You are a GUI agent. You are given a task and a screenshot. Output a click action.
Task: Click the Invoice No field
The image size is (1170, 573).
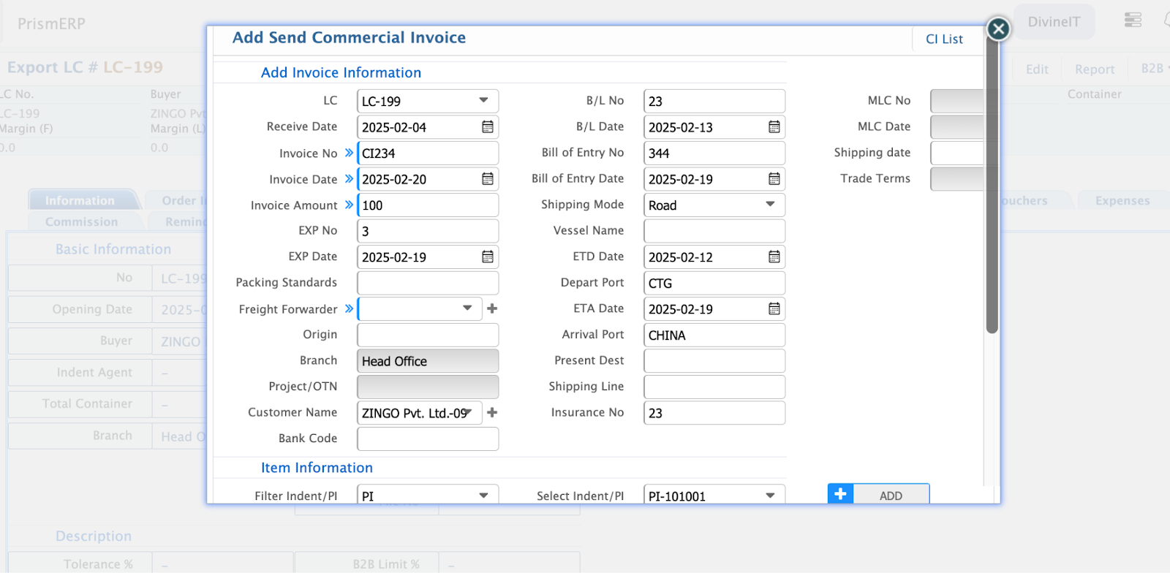click(x=428, y=153)
